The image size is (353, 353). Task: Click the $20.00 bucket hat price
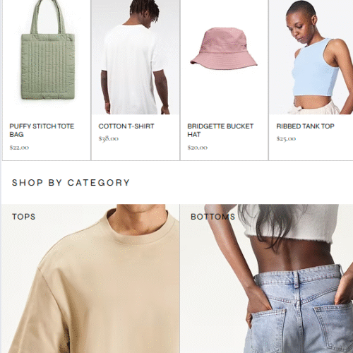coord(198,148)
